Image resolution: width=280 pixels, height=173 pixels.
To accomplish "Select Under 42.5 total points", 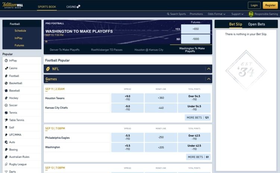I will 194,147.
